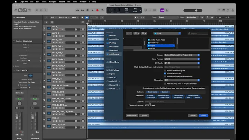The height and width of the screenshot is (140, 249).
Task: Click the New Folder button
Action: pyautogui.click(x=132, y=115)
